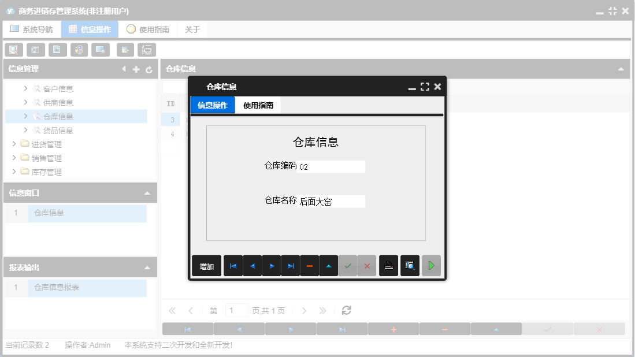
Task: Delete the current record with the red minus
Action: (x=309, y=266)
